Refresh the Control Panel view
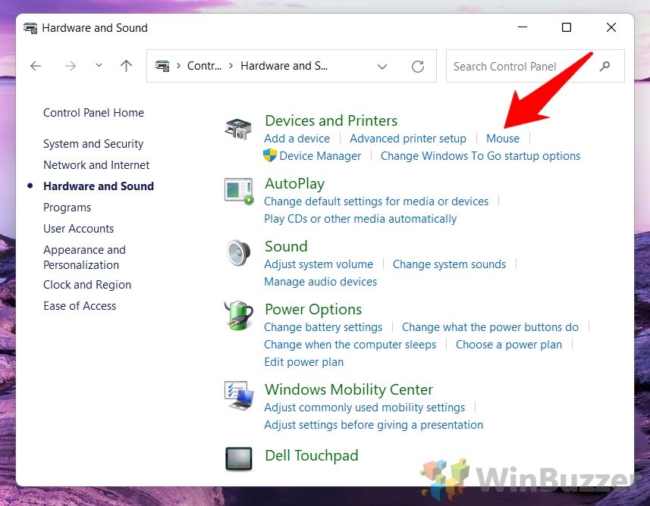 [x=418, y=66]
